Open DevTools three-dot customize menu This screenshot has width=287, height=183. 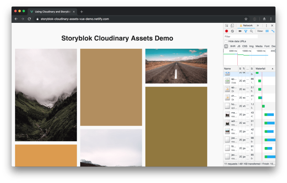[x=266, y=26]
